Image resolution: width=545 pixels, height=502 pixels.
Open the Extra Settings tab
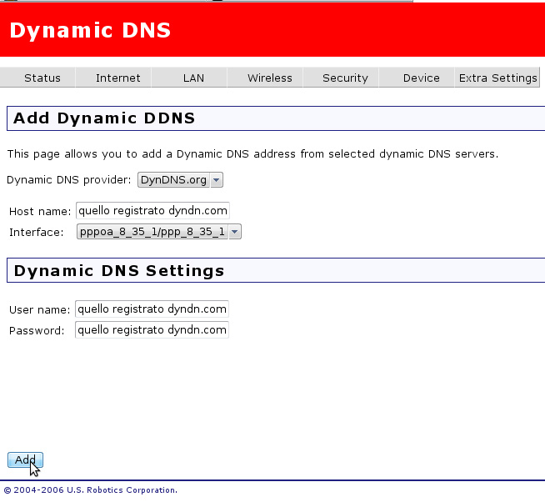tap(497, 78)
